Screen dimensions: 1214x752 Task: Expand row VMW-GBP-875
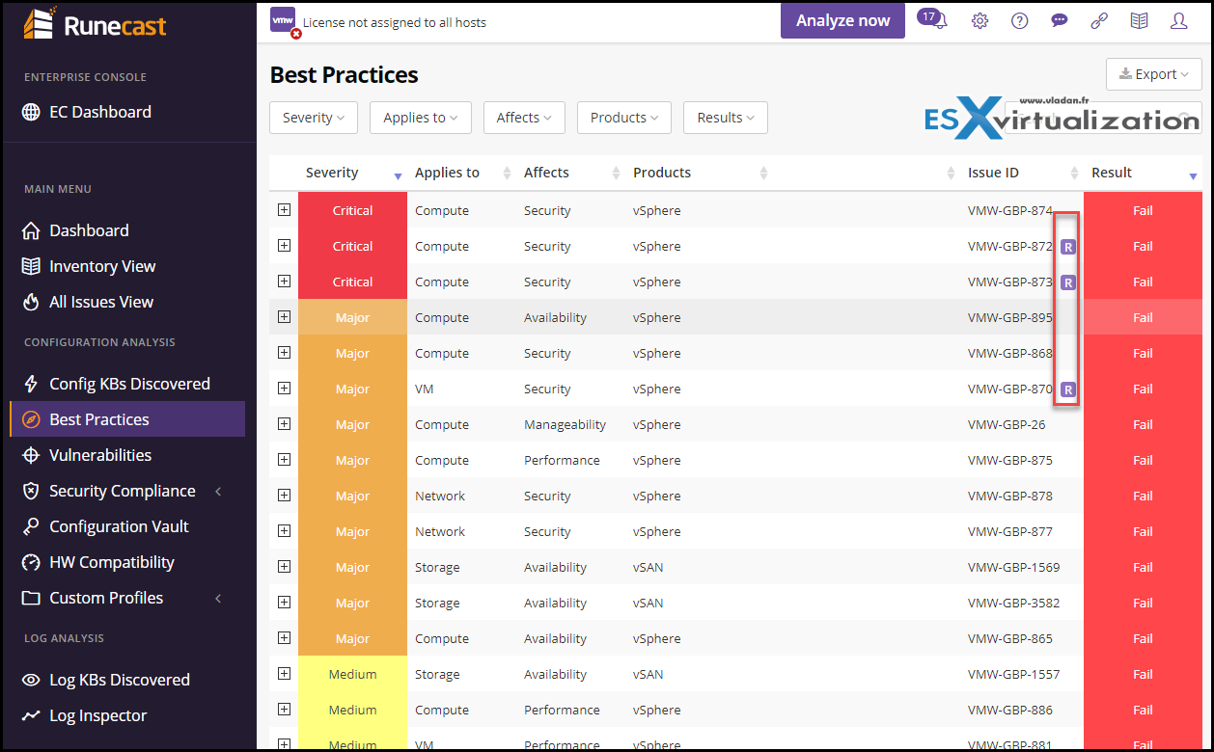(x=284, y=459)
